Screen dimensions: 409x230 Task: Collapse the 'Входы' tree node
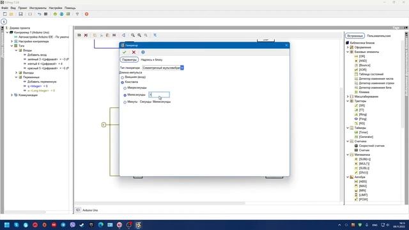(x=16, y=50)
